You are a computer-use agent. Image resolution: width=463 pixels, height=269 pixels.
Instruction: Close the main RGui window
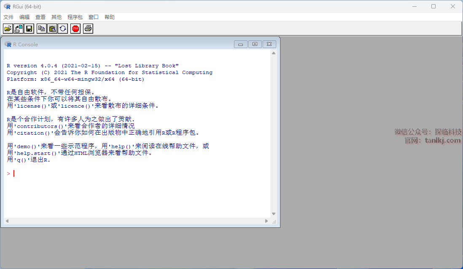(x=452, y=6)
